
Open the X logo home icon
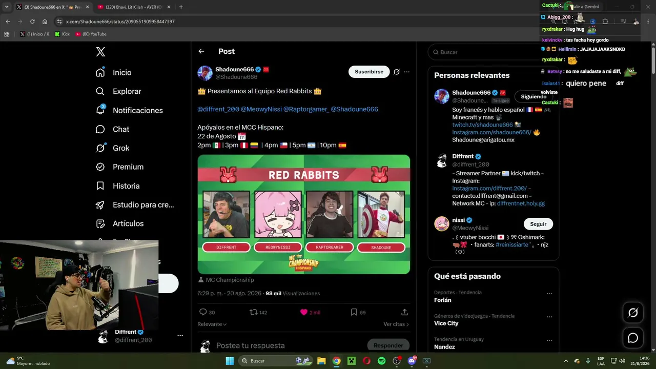[x=100, y=52]
